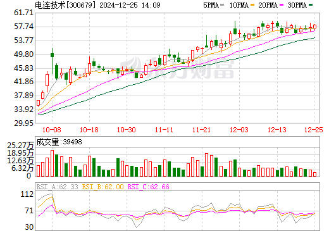This screenshot has height=231, width=329.
Task: Click the 18.95万 volume axis label
Action: [x=20, y=153]
